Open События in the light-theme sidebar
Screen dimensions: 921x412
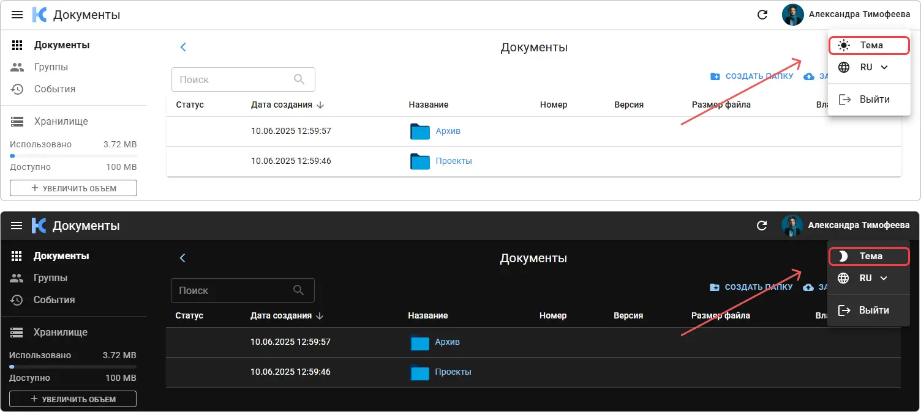click(55, 89)
